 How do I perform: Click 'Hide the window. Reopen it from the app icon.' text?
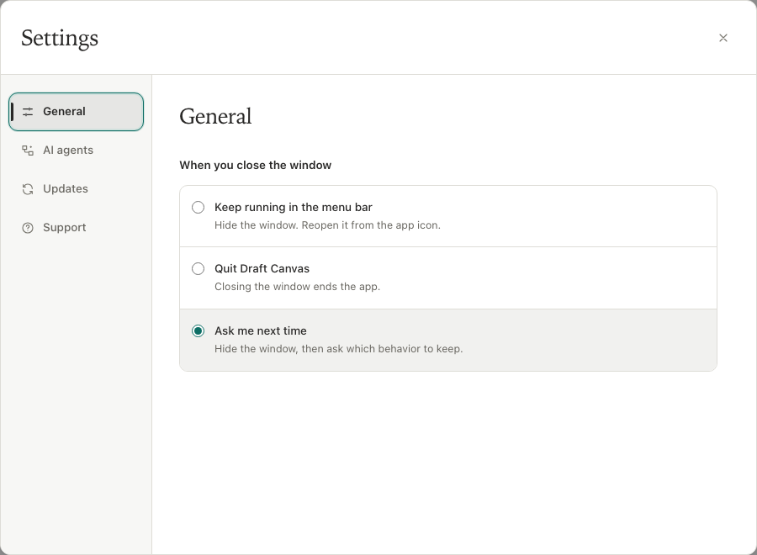click(327, 225)
